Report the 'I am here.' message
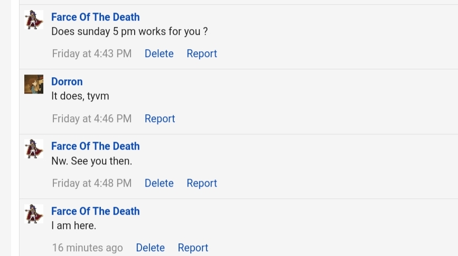Image resolution: width=458 pixels, height=256 pixels. (x=193, y=248)
